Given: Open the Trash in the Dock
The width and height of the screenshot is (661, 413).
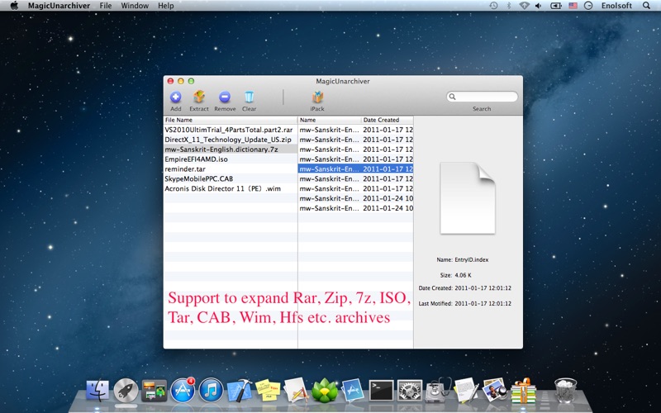Looking at the screenshot, I should coord(565,390).
